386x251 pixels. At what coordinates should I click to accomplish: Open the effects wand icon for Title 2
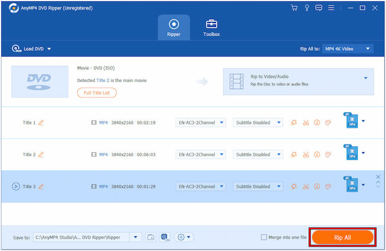(294, 155)
